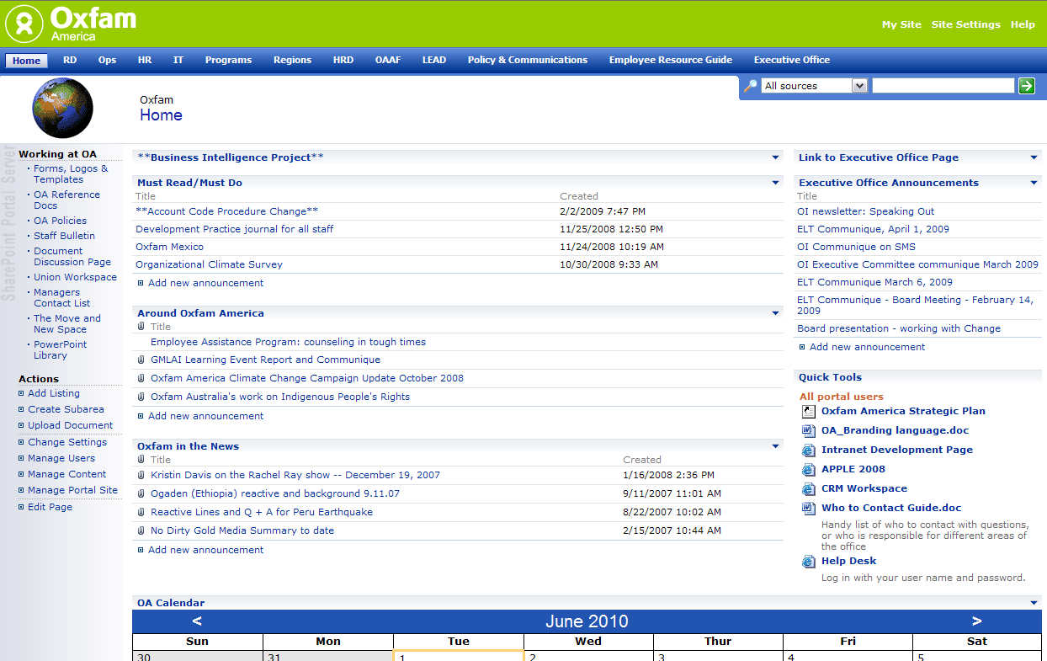Click the shortcut icon for Oxfam America Strategic Plan
Image resolution: width=1047 pixels, height=661 pixels.
click(808, 411)
